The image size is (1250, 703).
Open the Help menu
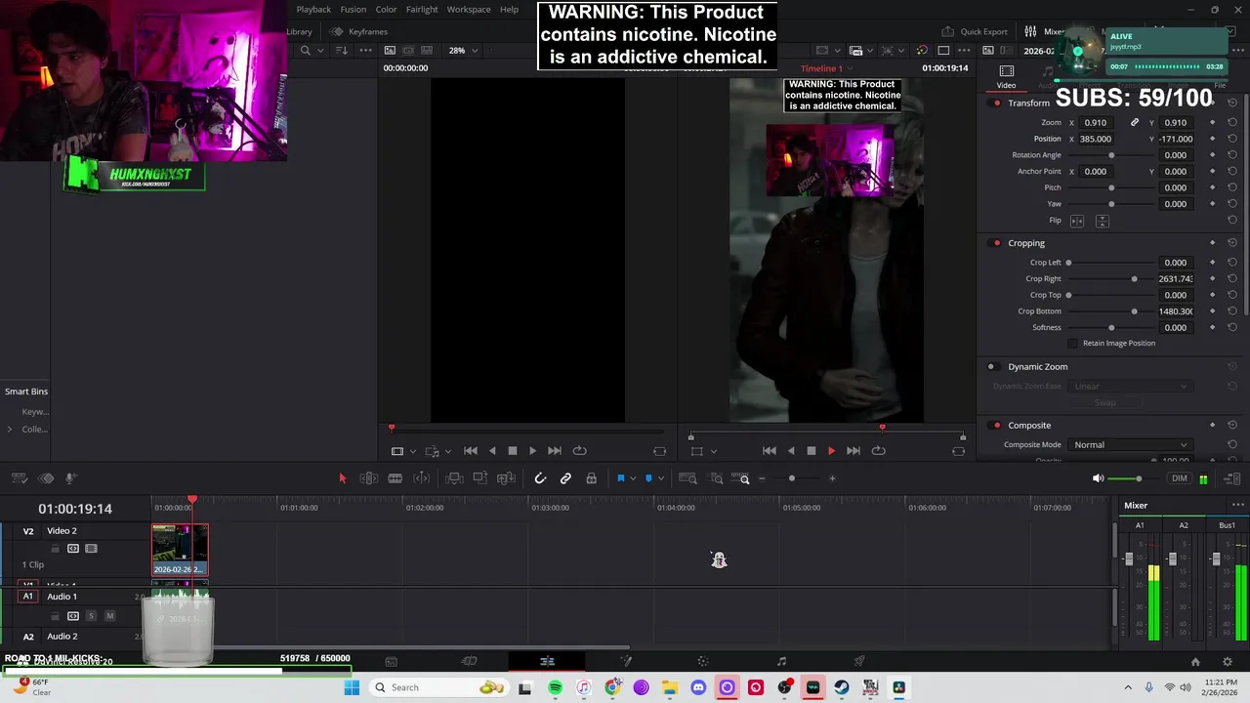coord(509,9)
